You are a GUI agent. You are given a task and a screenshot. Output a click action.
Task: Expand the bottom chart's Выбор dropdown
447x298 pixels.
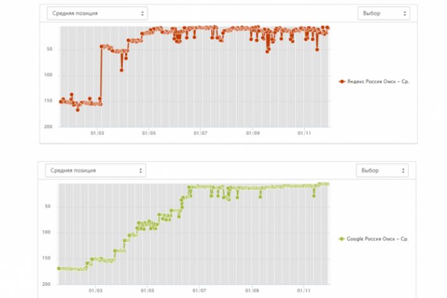[x=382, y=170]
